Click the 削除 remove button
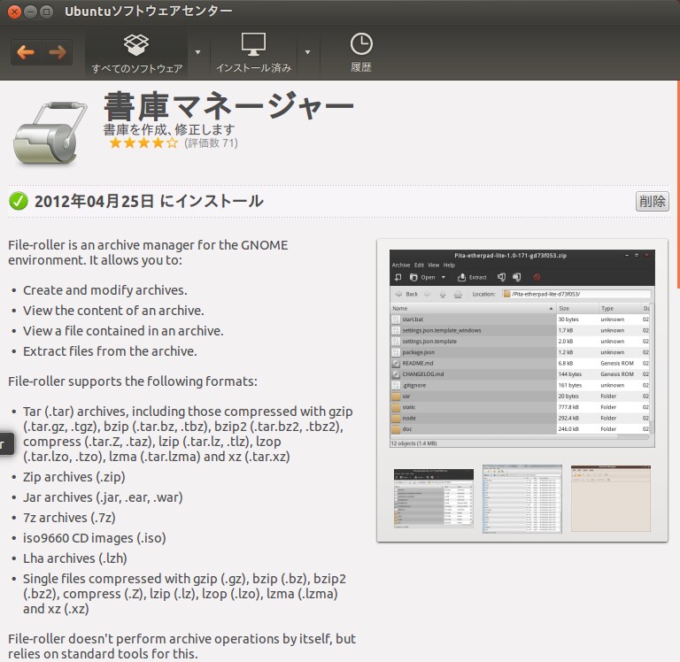Viewport: 680px width, 662px height. point(653,202)
